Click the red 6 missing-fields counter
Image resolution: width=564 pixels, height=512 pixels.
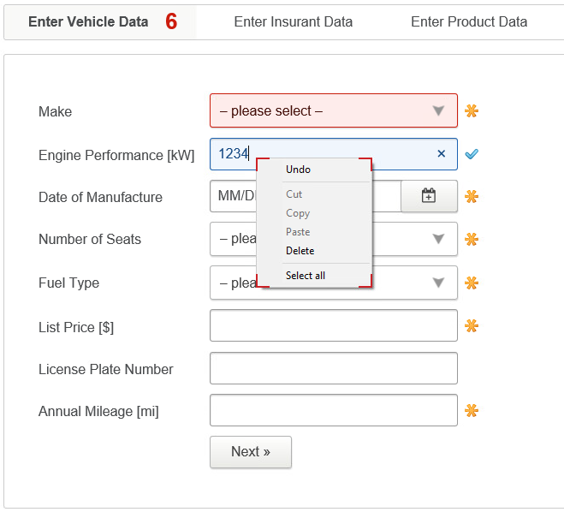tap(171, 22)
